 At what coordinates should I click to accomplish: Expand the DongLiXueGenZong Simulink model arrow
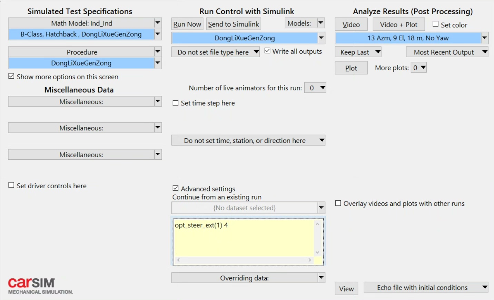(x=321, y=38)
